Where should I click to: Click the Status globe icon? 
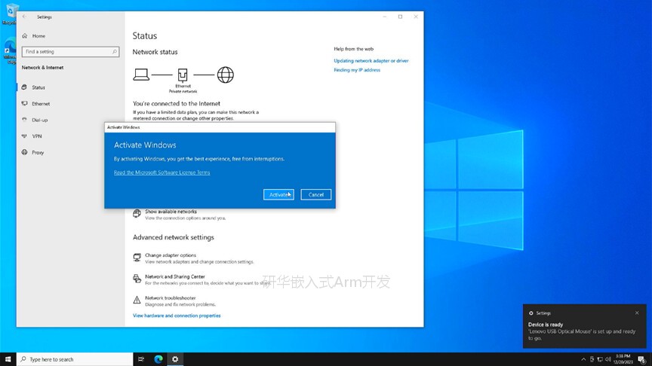tap(24, 87)
